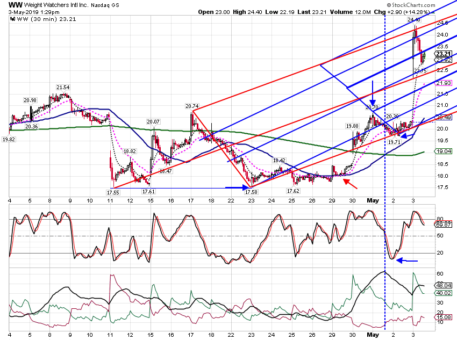
Task: Click the 17.55 low price label
Action: point(113,192)
